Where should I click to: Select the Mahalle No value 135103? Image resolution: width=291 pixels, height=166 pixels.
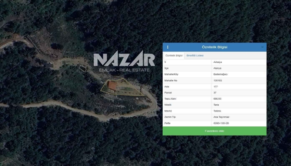click(x=217, y=80)
